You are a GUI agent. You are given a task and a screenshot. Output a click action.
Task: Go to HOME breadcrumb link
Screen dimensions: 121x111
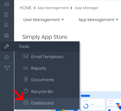point(26,8)
